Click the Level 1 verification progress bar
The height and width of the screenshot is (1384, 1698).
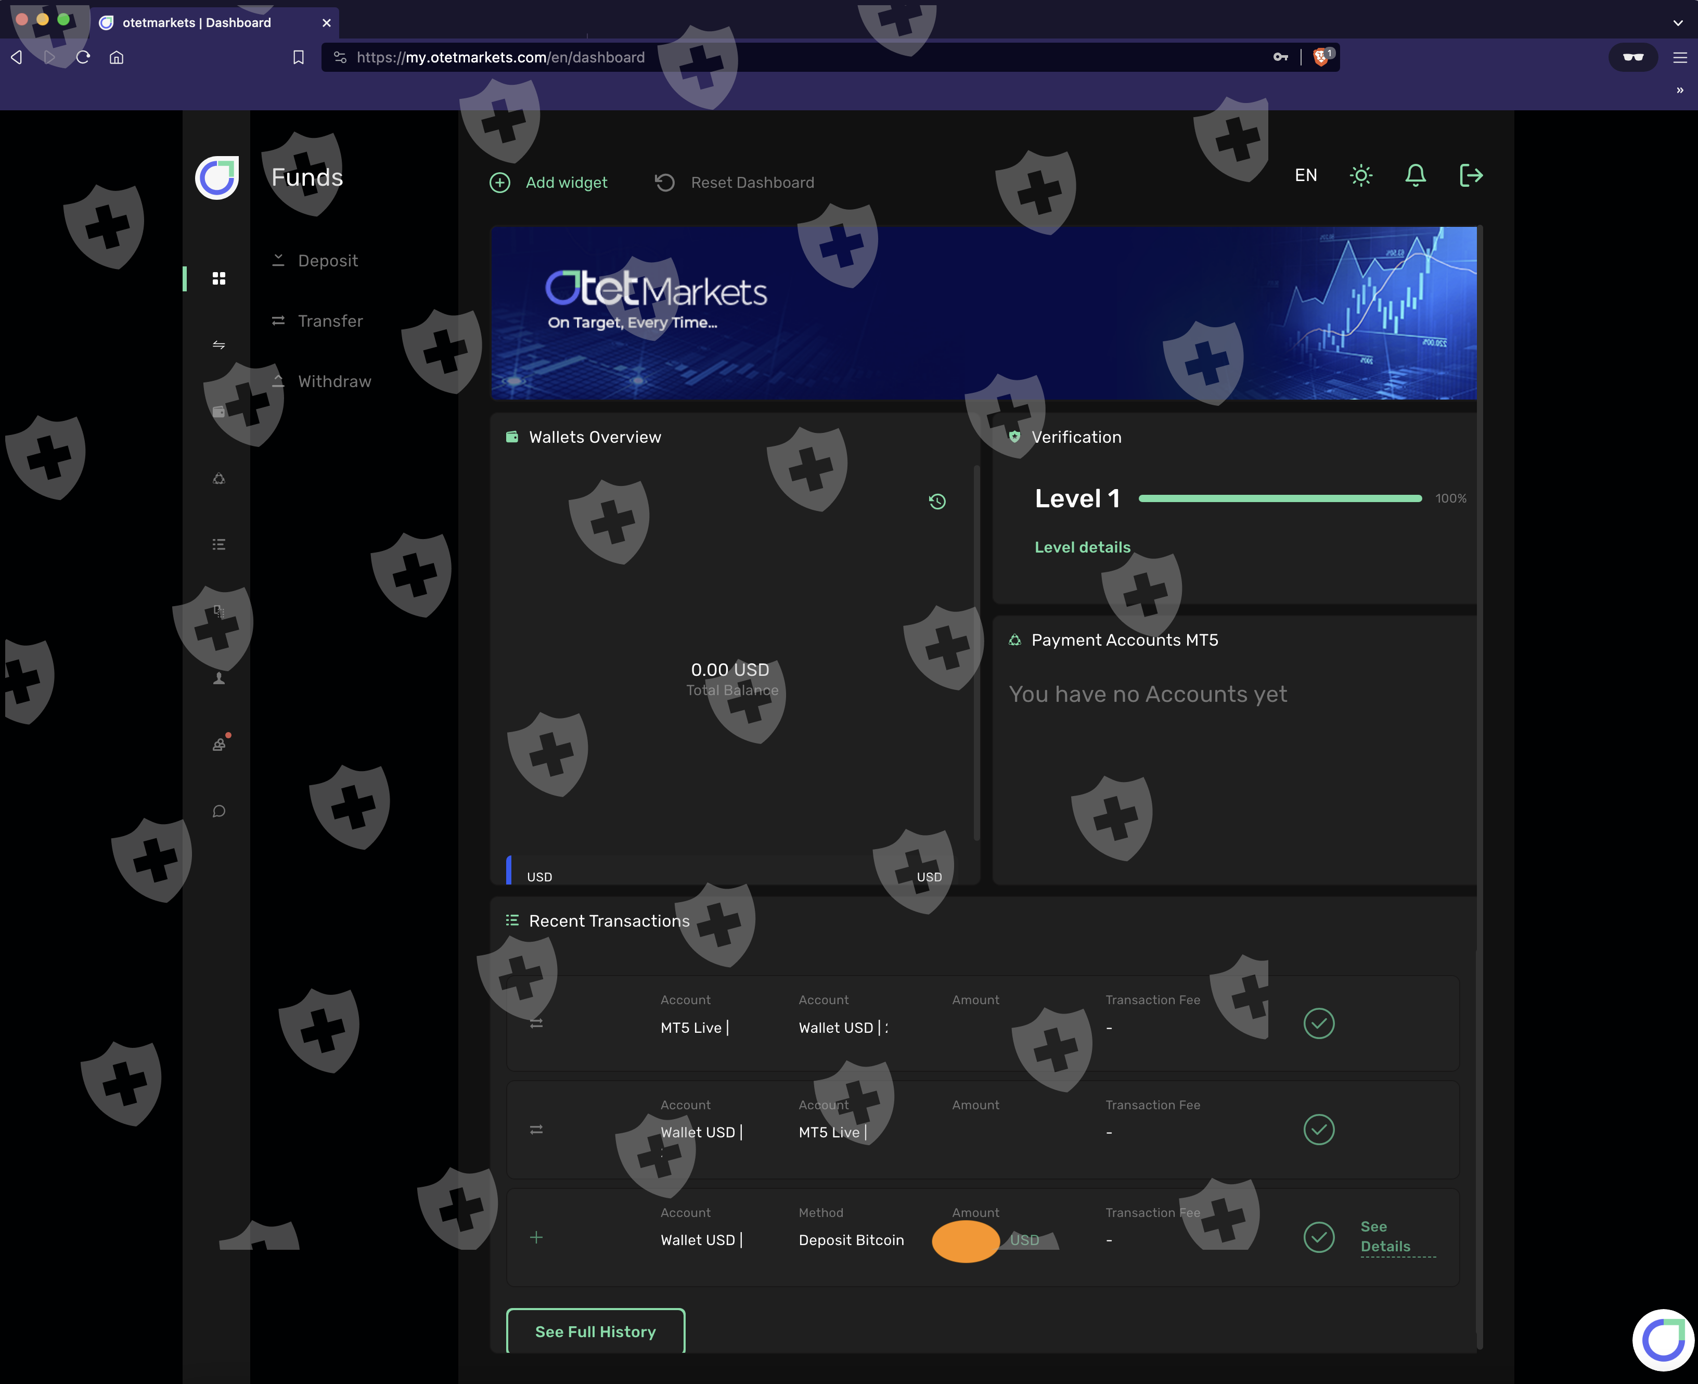click(1279, 498)
